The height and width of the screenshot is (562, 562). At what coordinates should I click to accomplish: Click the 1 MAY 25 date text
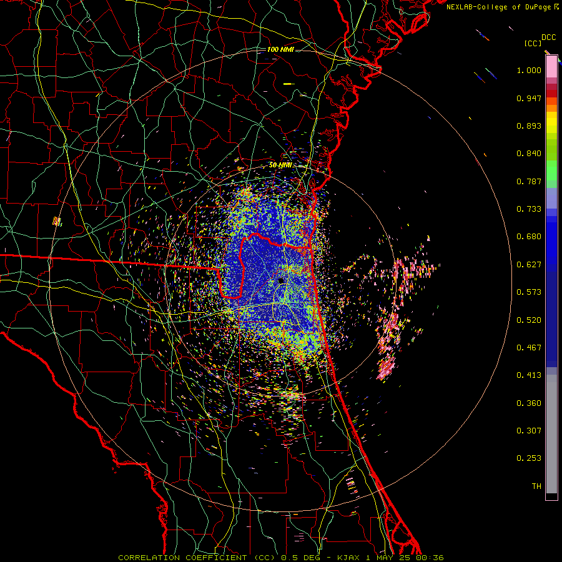(389, 558)
